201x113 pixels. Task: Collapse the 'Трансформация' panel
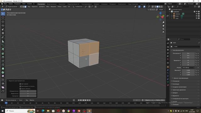coord(178,50)
